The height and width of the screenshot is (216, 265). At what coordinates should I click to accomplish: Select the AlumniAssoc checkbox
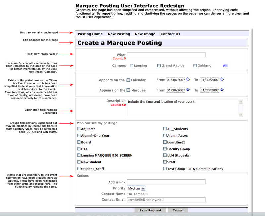(165, 135)
